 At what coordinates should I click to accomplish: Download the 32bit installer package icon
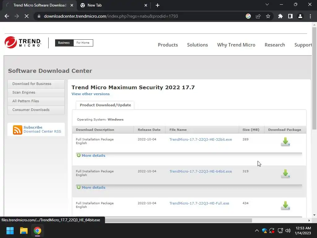click(285, 142)
